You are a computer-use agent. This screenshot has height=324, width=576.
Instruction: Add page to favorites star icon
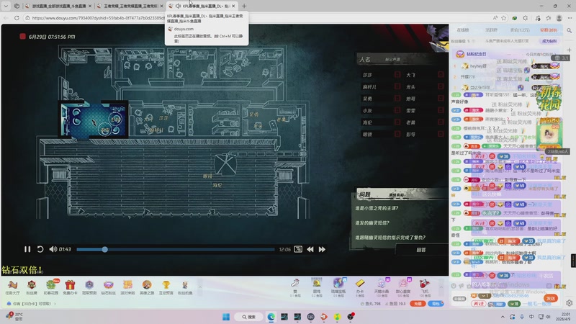tap(503, 17)
